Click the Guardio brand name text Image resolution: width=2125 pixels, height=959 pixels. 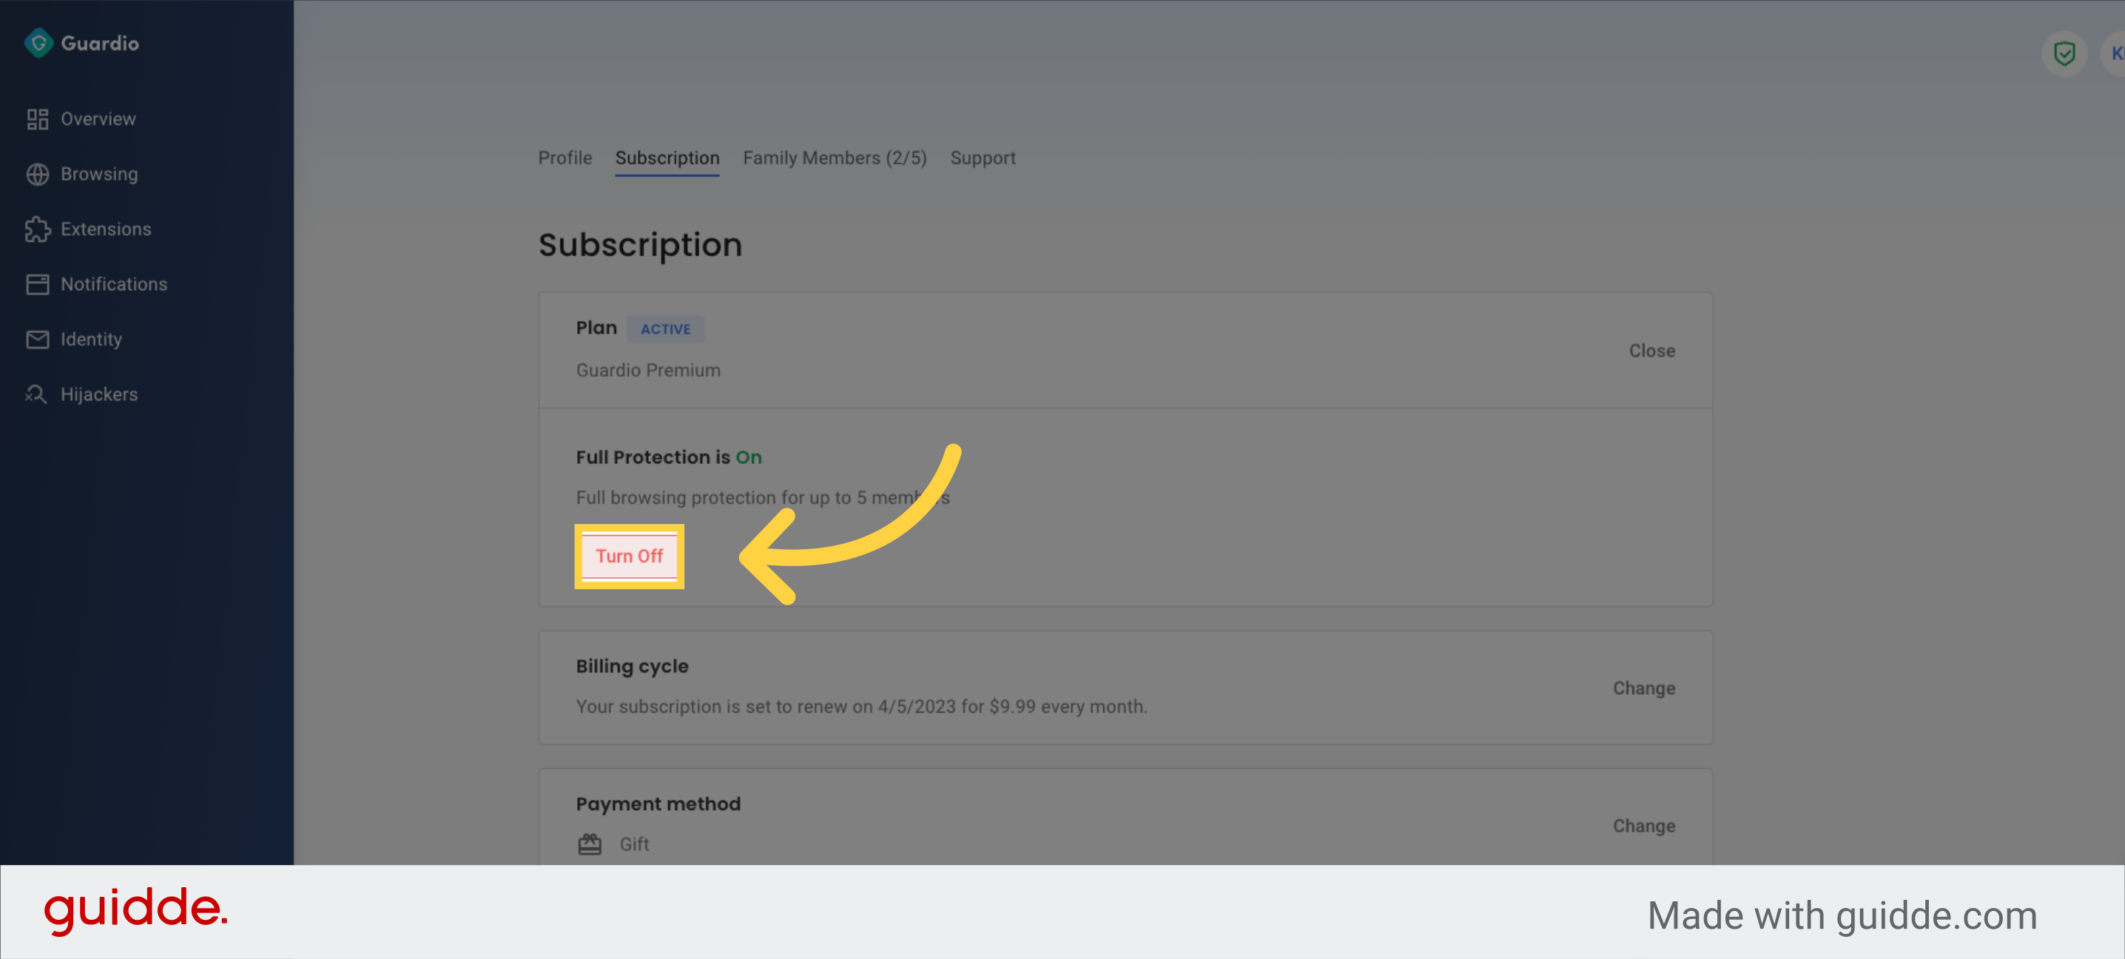coord(100,43)
